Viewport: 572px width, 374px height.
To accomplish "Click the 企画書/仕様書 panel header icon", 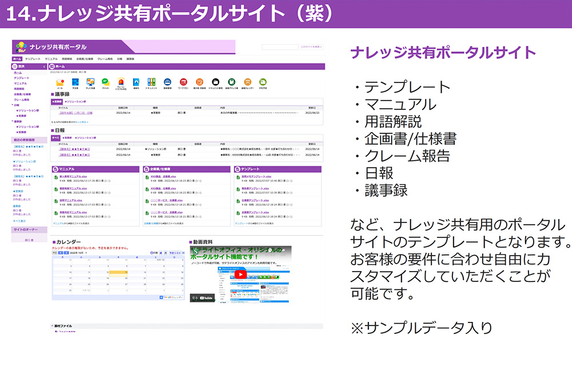I will pyautogui.click(x=146, y=169).
